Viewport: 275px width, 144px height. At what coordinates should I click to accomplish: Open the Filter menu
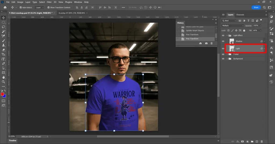49,2
